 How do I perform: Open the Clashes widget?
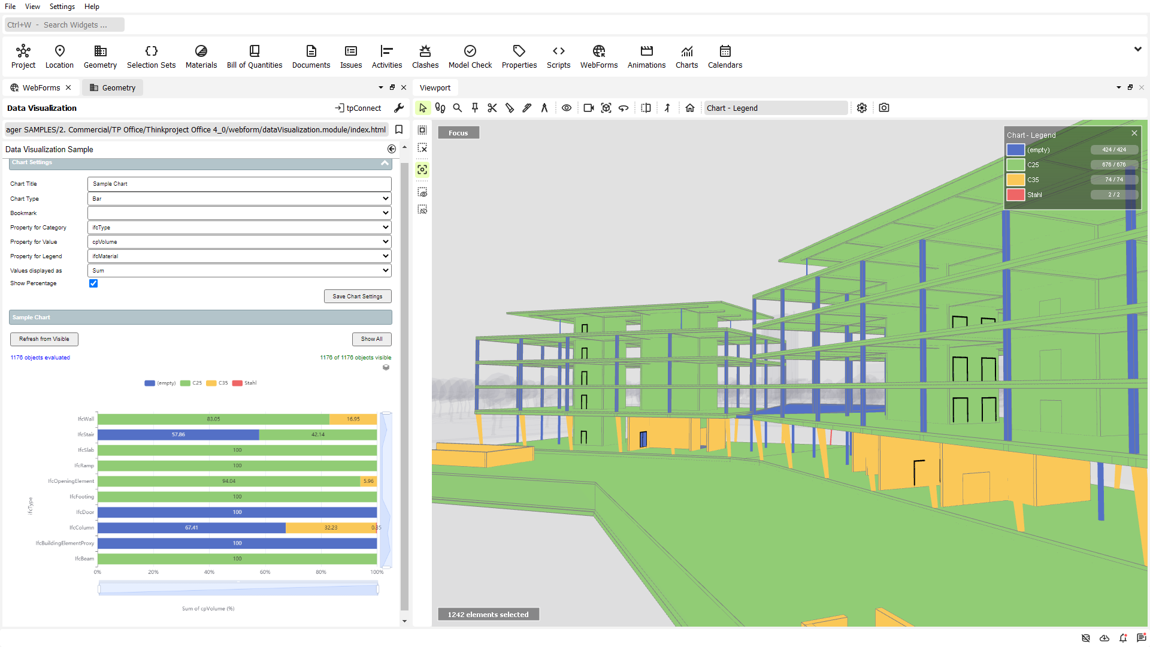click(x=425, y=56)
